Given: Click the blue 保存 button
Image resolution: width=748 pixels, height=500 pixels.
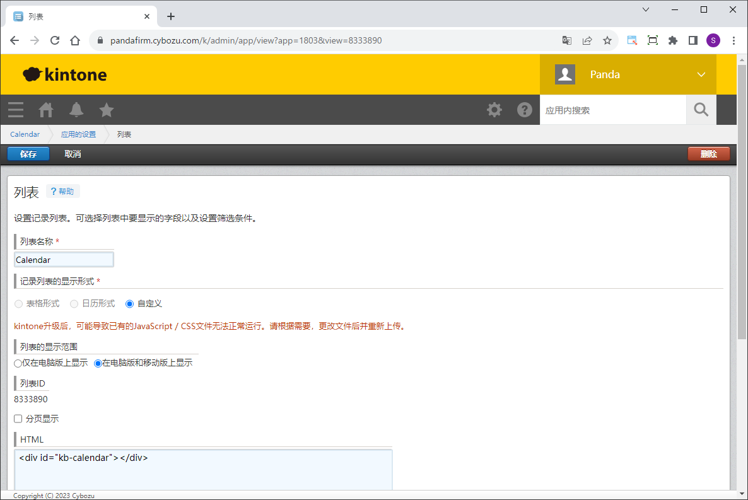Looking at the screenshot, I should pos(28,154).
